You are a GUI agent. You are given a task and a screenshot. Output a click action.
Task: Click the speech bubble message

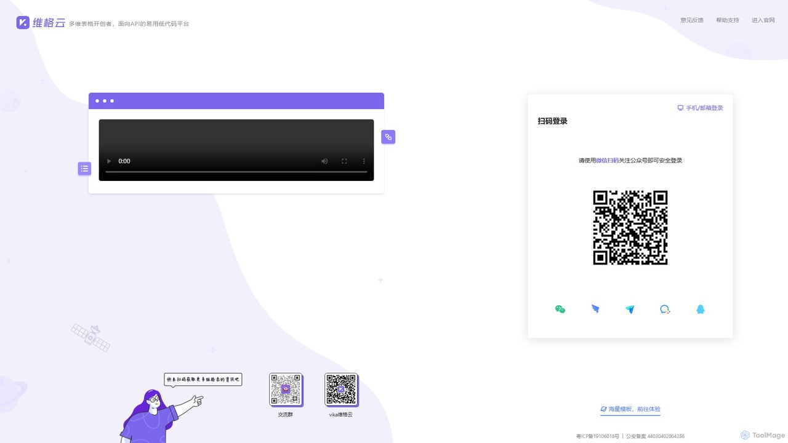point(203,380)
